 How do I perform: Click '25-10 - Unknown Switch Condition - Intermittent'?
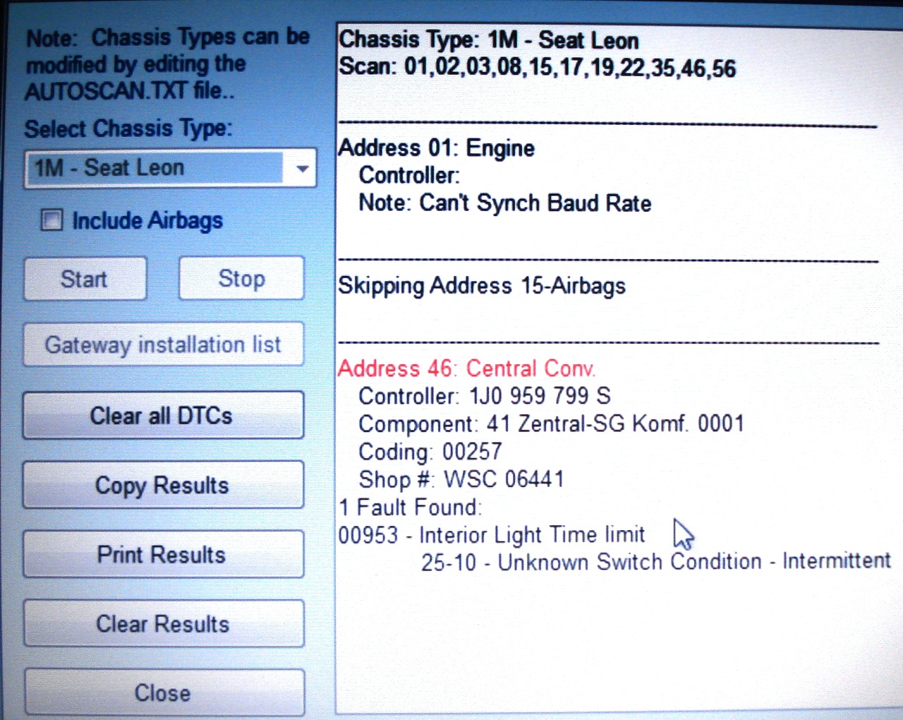pyautogui.click(x=656, y=562)
